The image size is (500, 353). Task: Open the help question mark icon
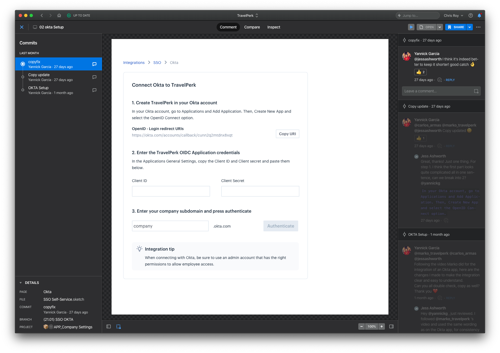click(471, 15)
